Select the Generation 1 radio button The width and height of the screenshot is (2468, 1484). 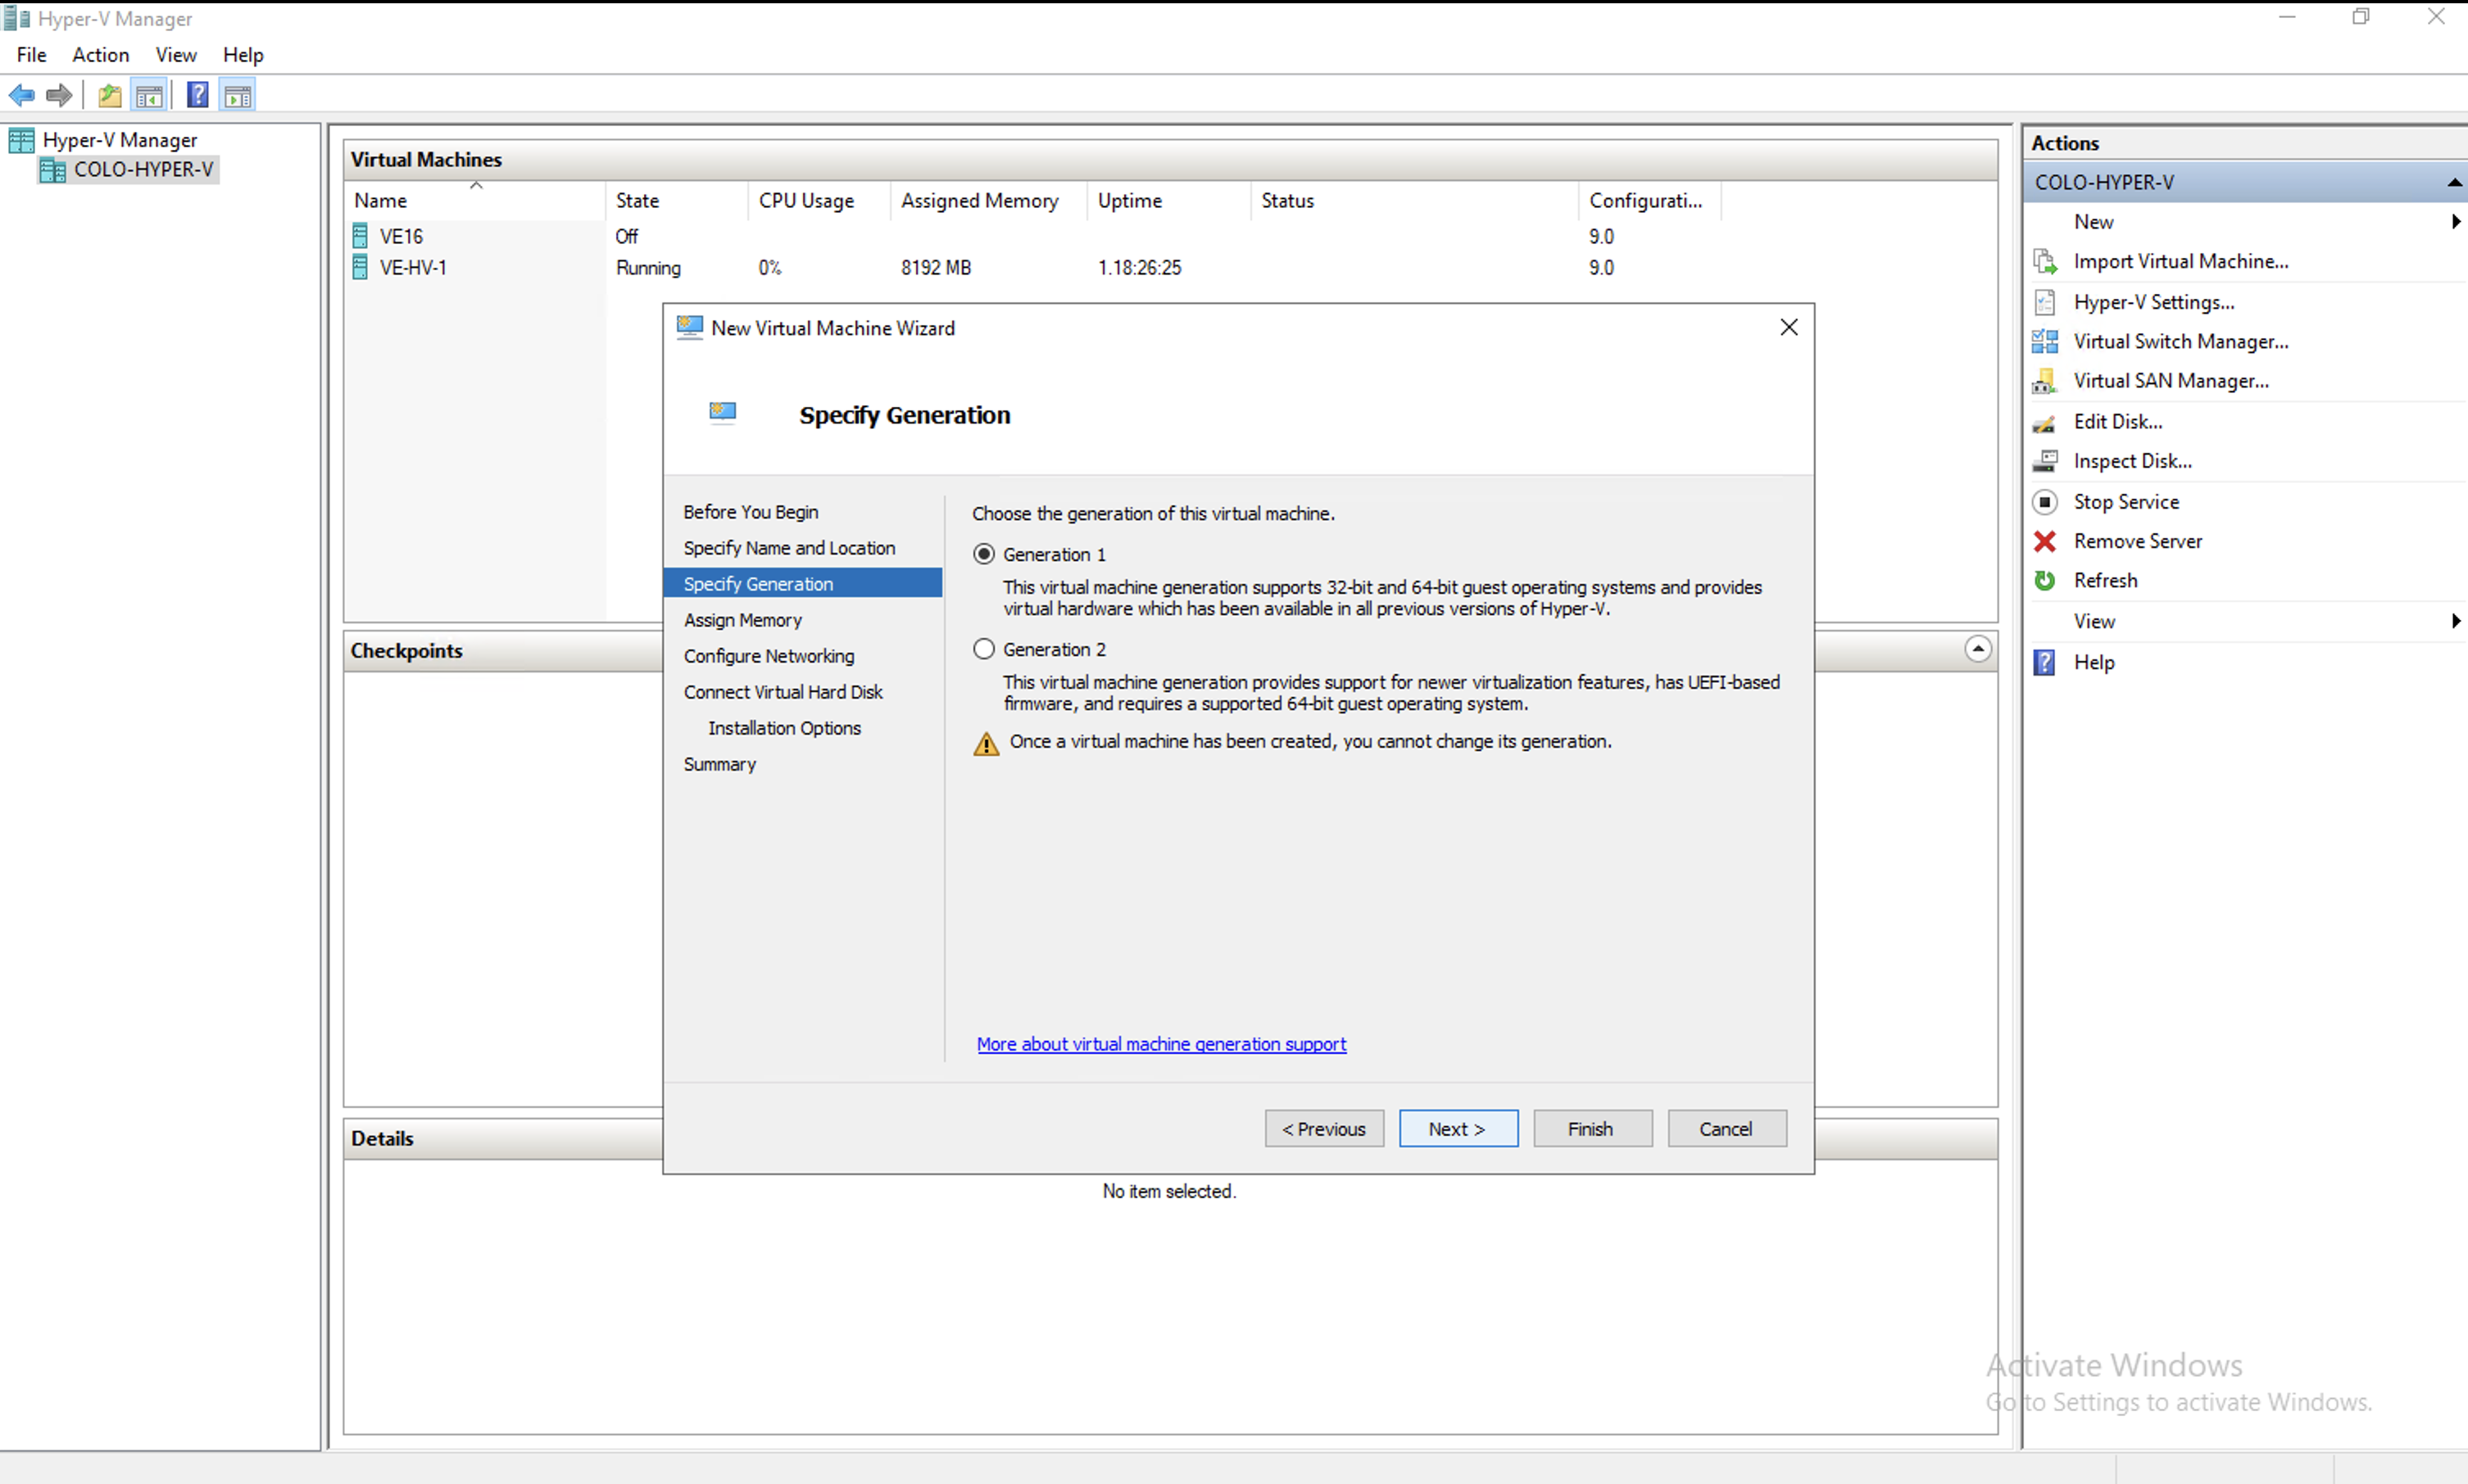coord(984,554)
